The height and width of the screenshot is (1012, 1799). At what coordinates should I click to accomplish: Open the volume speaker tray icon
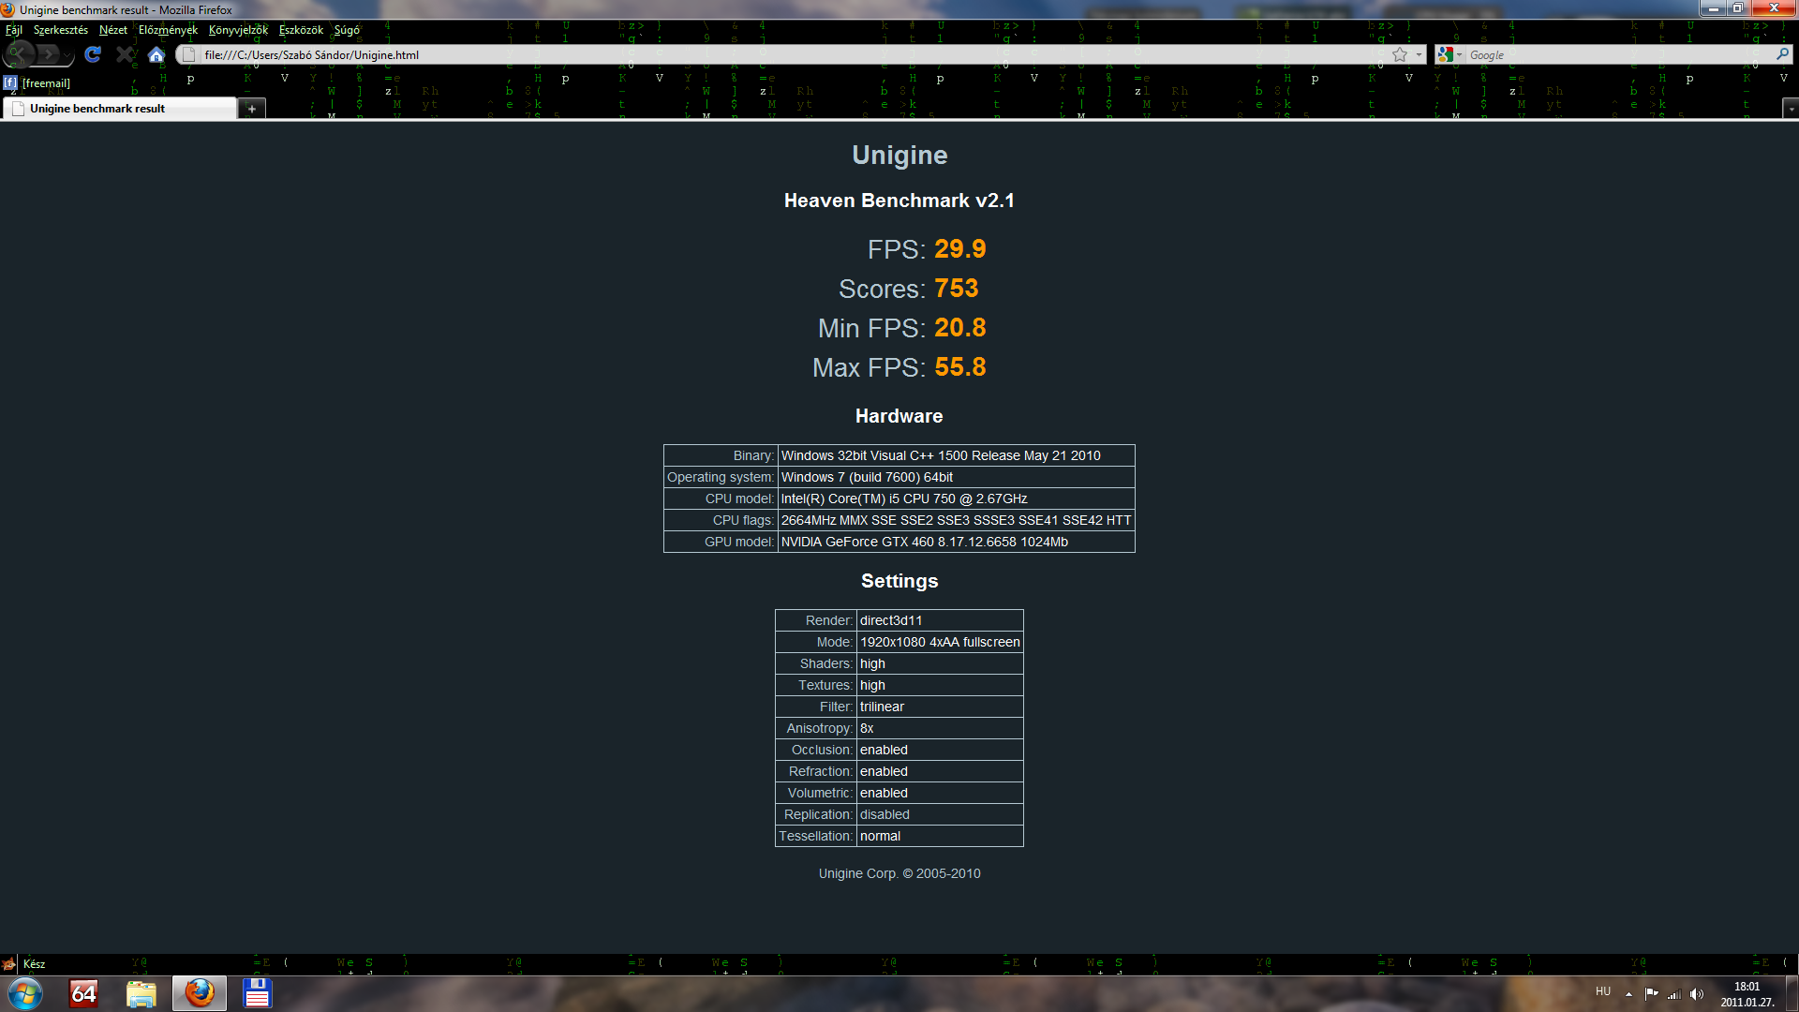[1697, 993]
